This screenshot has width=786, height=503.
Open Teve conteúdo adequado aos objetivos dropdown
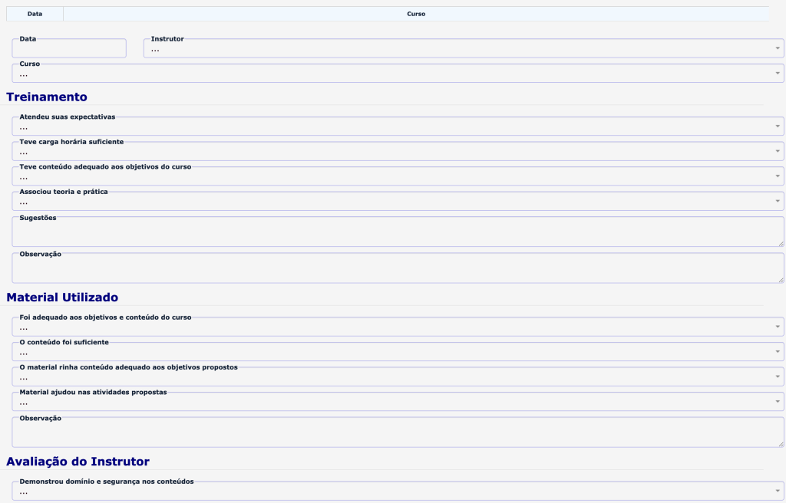pos(398,177)
